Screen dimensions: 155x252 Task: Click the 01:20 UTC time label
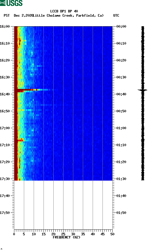click(x=121, y=162)
